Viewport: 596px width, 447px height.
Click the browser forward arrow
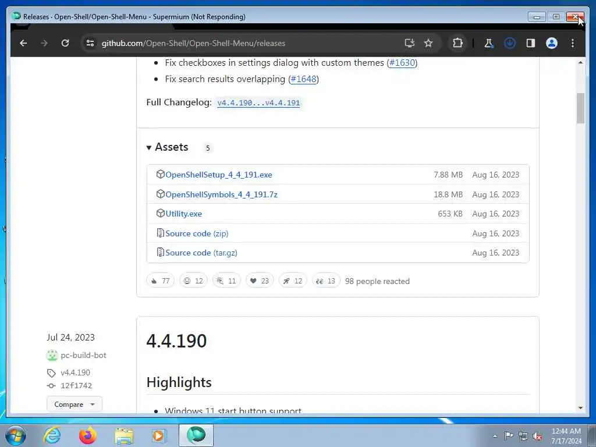tap(44, 43)
